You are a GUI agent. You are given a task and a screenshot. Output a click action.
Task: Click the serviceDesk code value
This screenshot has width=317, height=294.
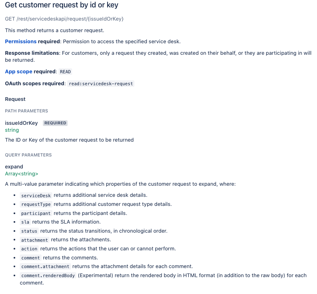click(x=36, y=195)
